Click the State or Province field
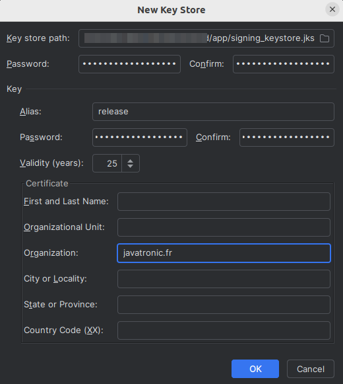This screenshot has width=343, height=384. click(x=224, y=305)
